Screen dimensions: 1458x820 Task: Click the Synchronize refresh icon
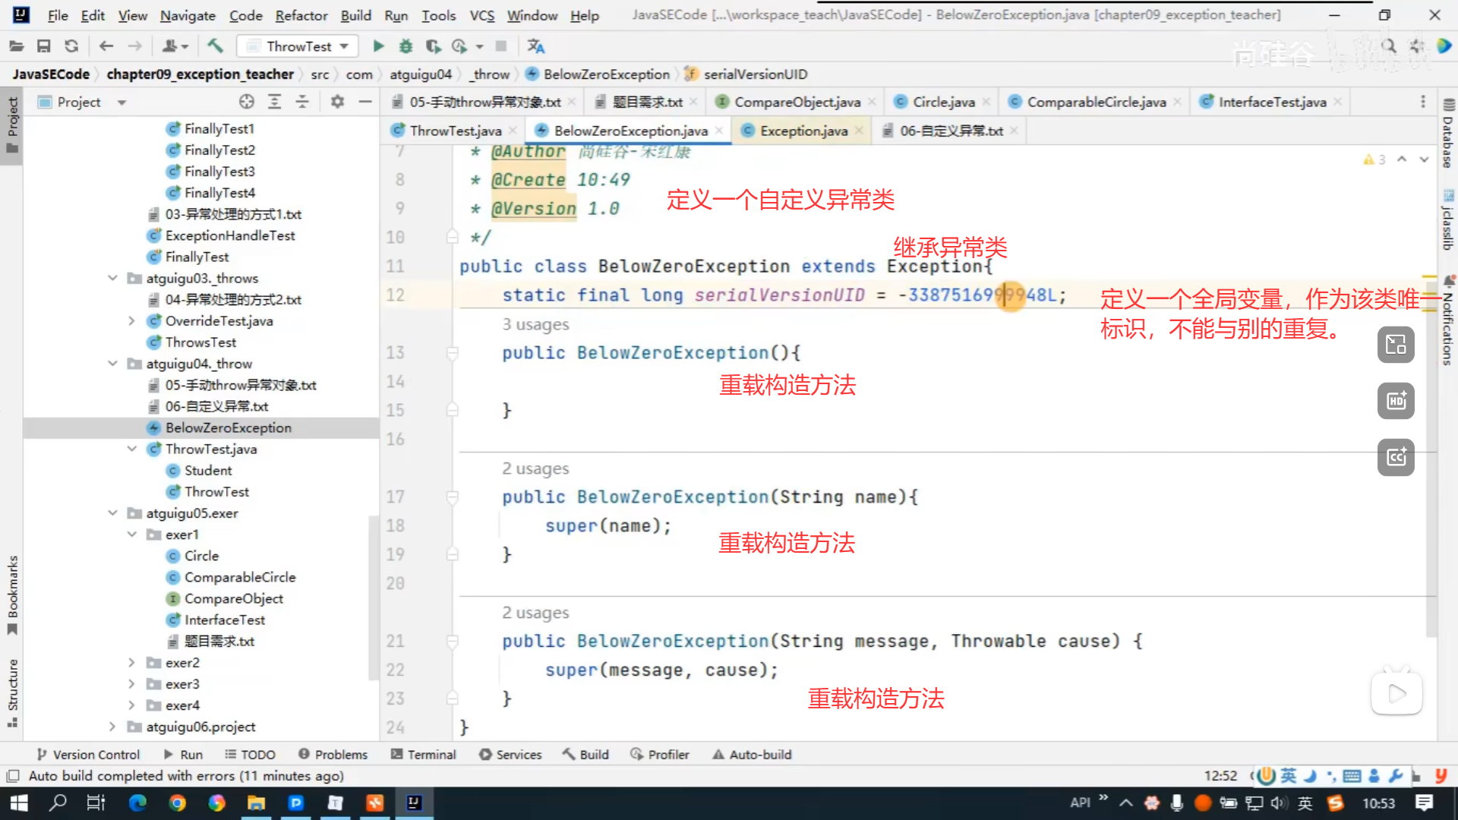point(71,46)
